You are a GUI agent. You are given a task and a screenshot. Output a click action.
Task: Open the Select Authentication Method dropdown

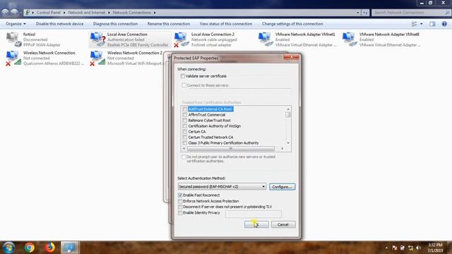pos(222,186)
